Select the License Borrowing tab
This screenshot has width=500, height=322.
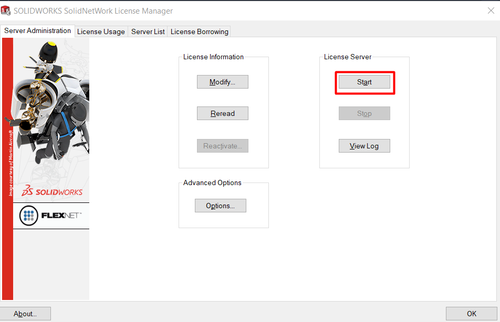[199, 31]
